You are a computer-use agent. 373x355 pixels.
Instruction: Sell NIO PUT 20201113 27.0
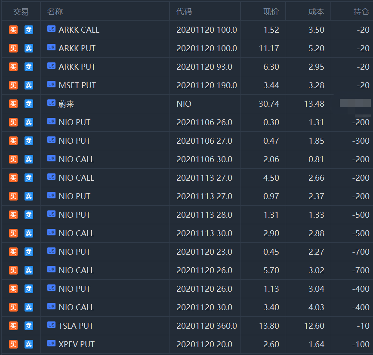29,196
